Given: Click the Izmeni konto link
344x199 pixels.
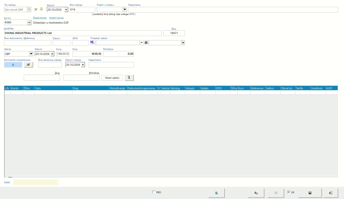Looking at the screenshot, I should tap(57, 18).
